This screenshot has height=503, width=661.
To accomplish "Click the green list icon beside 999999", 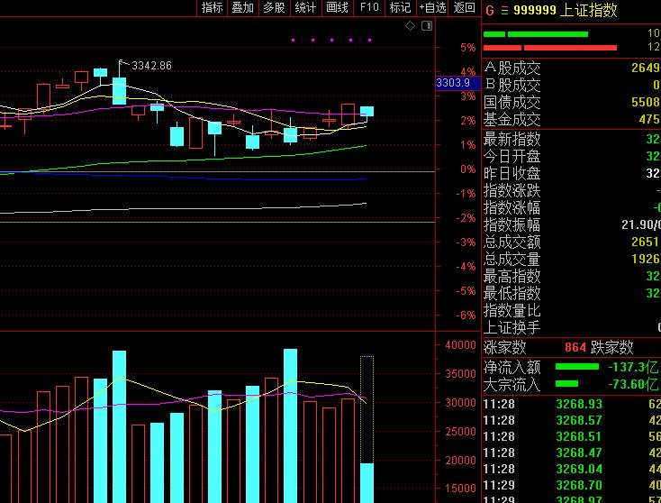I will (x=504, y=11).
